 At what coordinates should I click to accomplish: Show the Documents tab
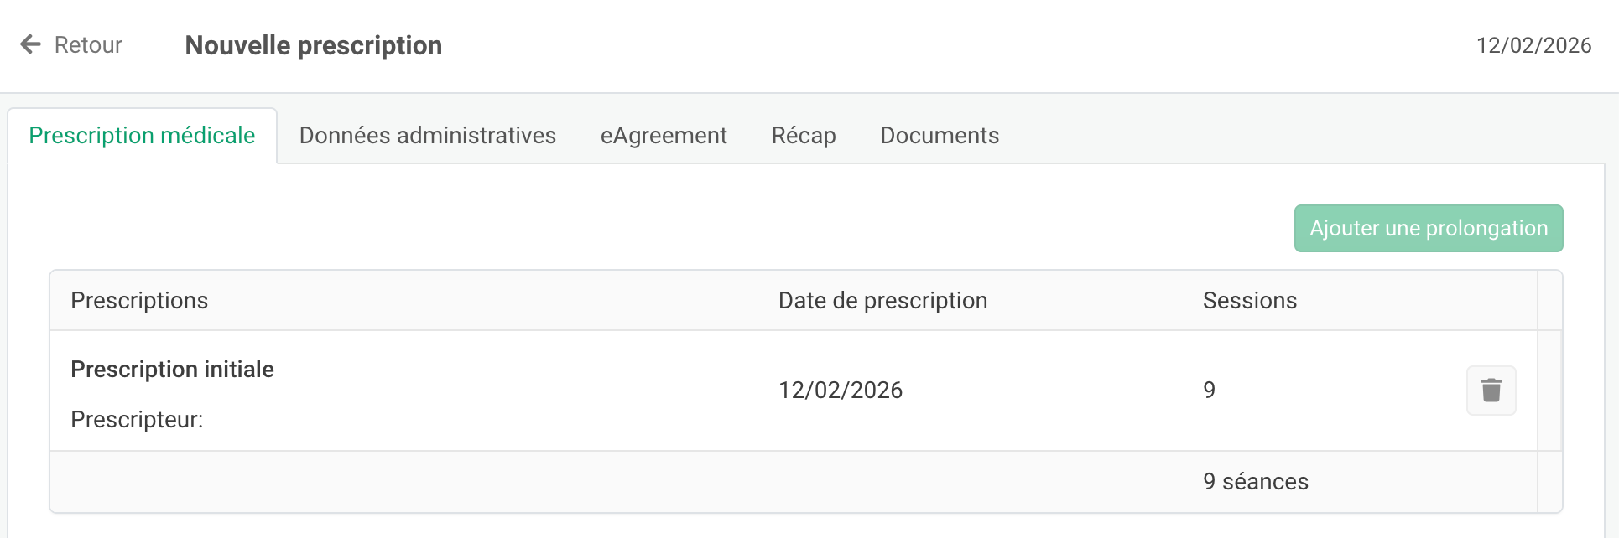point(939,136)
